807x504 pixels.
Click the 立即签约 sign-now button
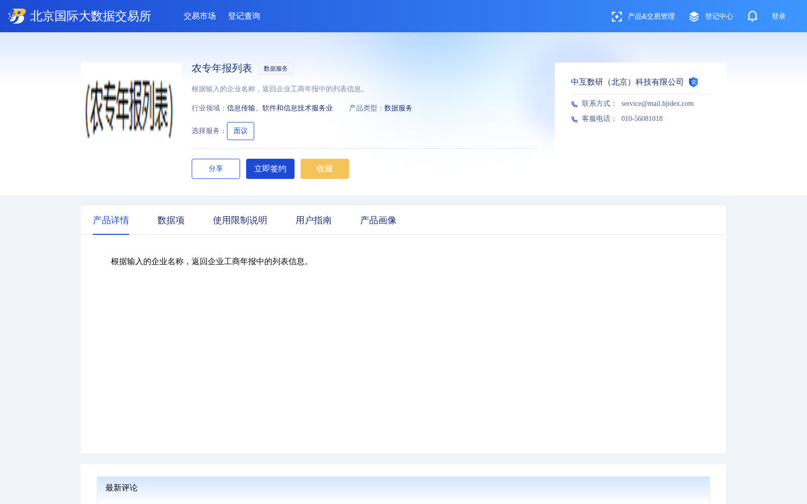(x=270, y=169)
